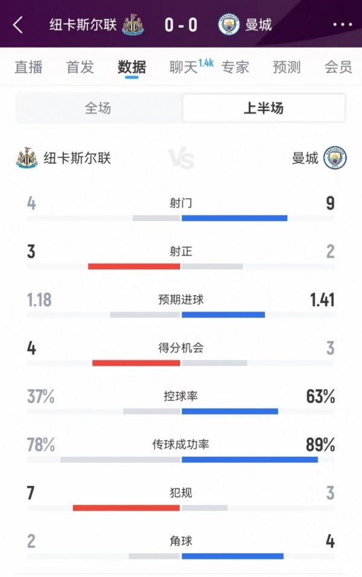Open the 聊天 chat tab

coord(183,68)
